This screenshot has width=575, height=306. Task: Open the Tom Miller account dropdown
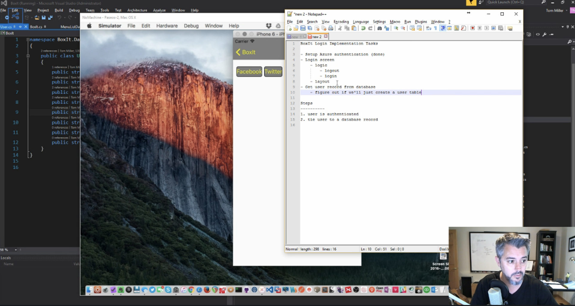click(556, 10)
